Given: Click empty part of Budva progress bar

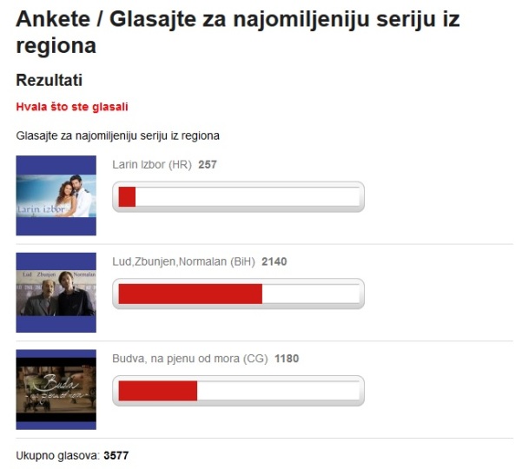Looking at the screenshot, I should tap(278, 391).
